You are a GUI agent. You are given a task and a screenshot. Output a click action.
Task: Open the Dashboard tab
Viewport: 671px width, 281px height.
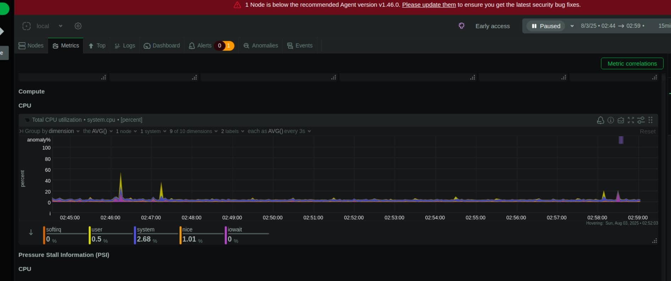[x=162, y=46]
